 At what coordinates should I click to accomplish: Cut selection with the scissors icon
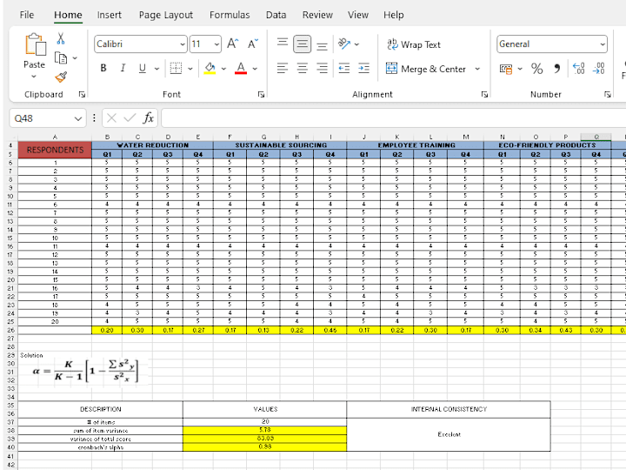(61, 39)
